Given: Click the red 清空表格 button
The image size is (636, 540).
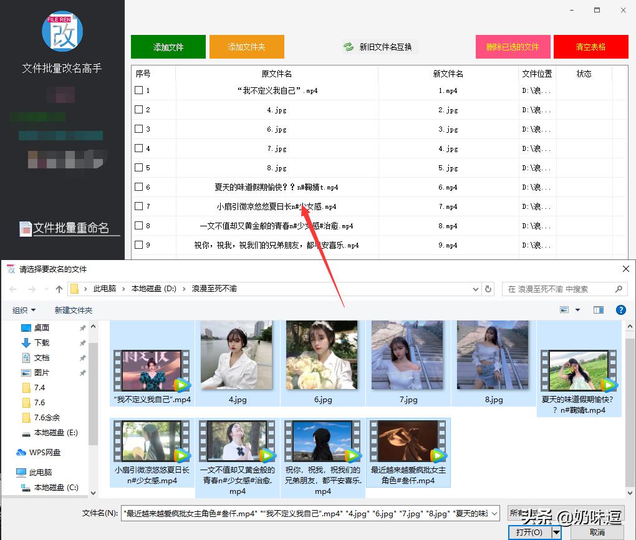Looking at the screenshot, I should click(590, 46).
